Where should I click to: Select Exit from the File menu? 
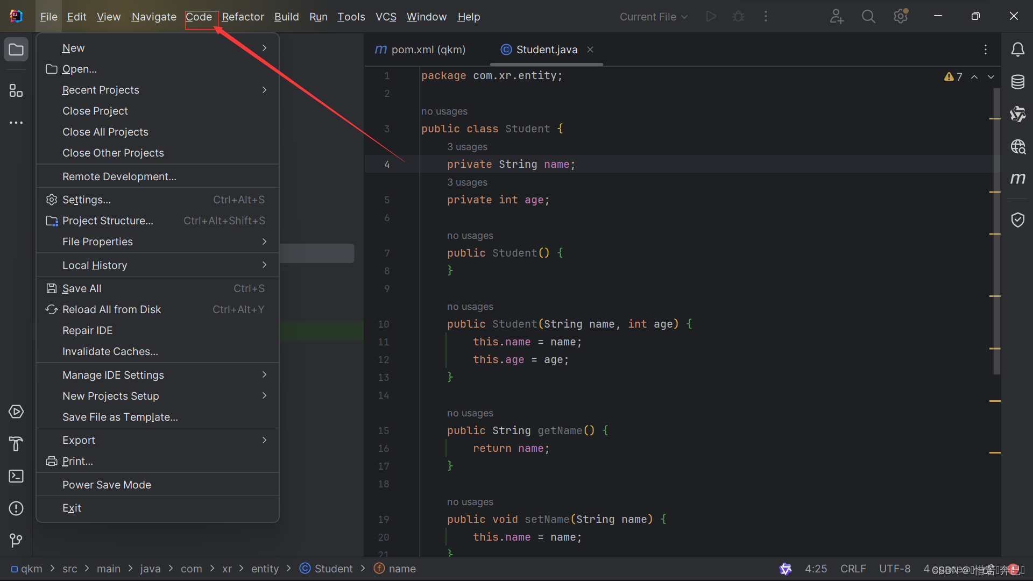click(158, 508)
